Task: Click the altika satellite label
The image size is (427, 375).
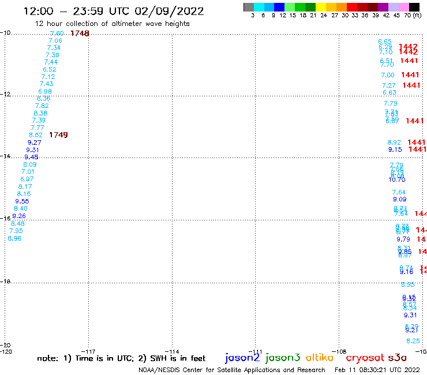Action: point(320,357)
